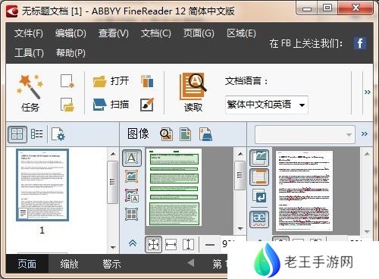Image resolution: width=379 pixels, height=279 pixels.
Task: Switch to details list view of pages
Action: pos(36,134)
